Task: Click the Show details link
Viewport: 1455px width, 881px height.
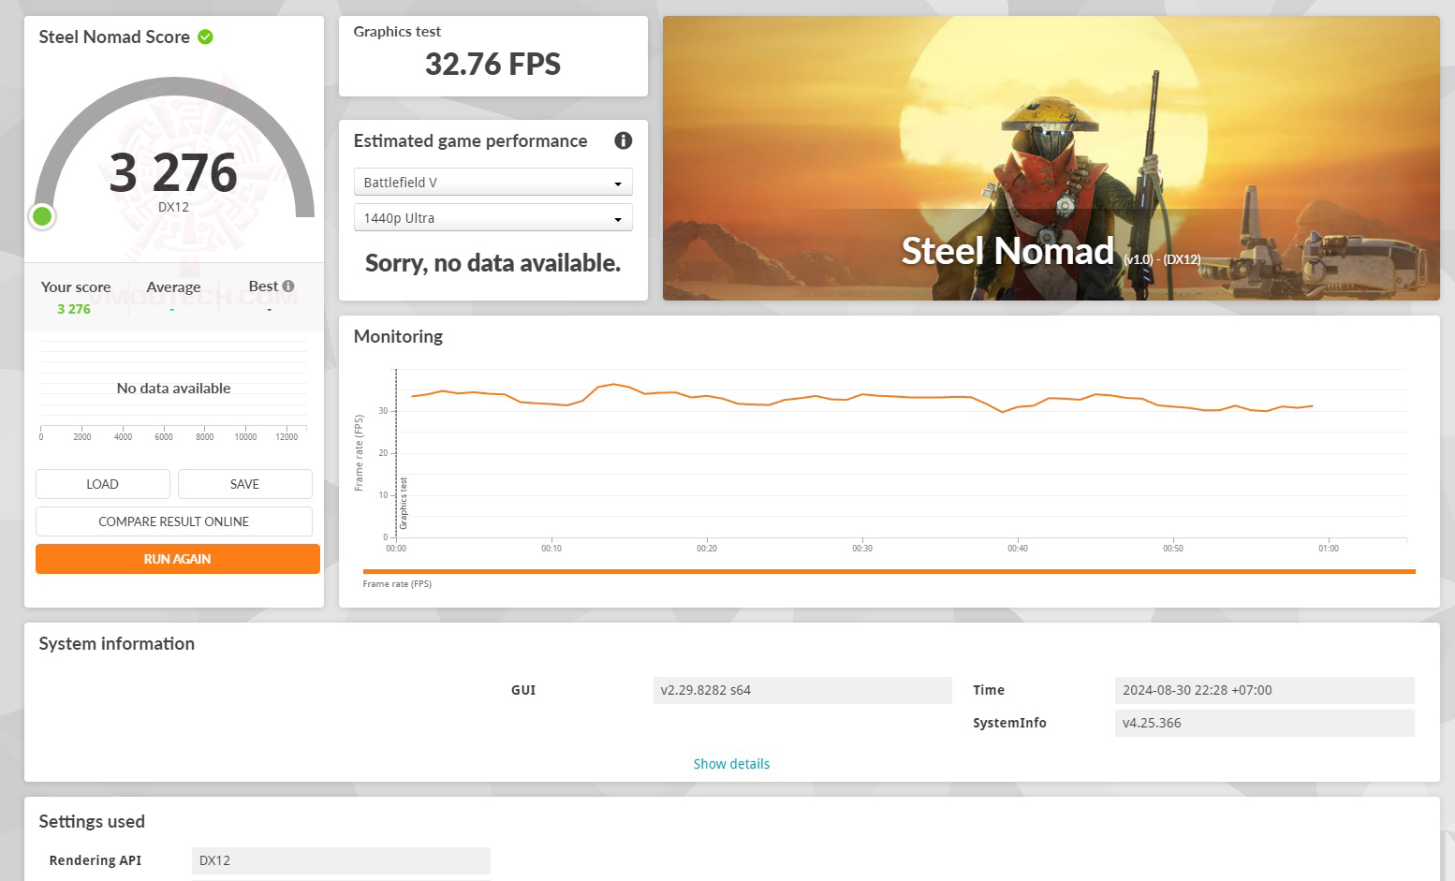Action: tap(731, 764)
